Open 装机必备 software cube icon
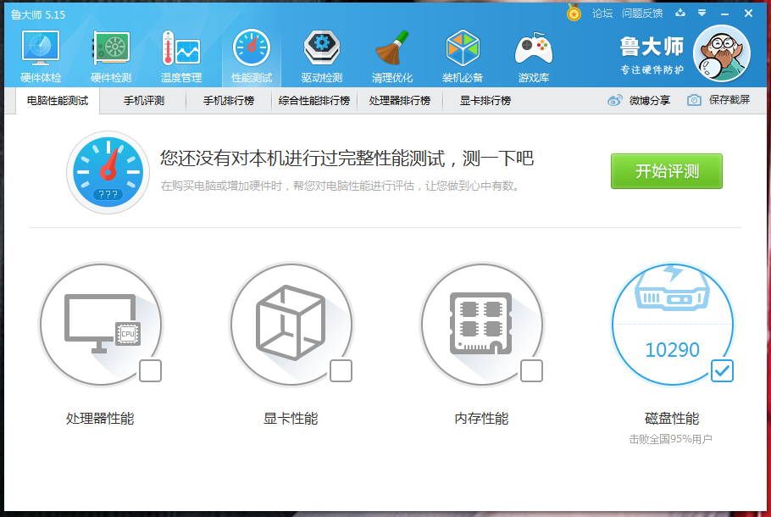The width and height of the screenshot is (771, 517). (x=463, y=56)
